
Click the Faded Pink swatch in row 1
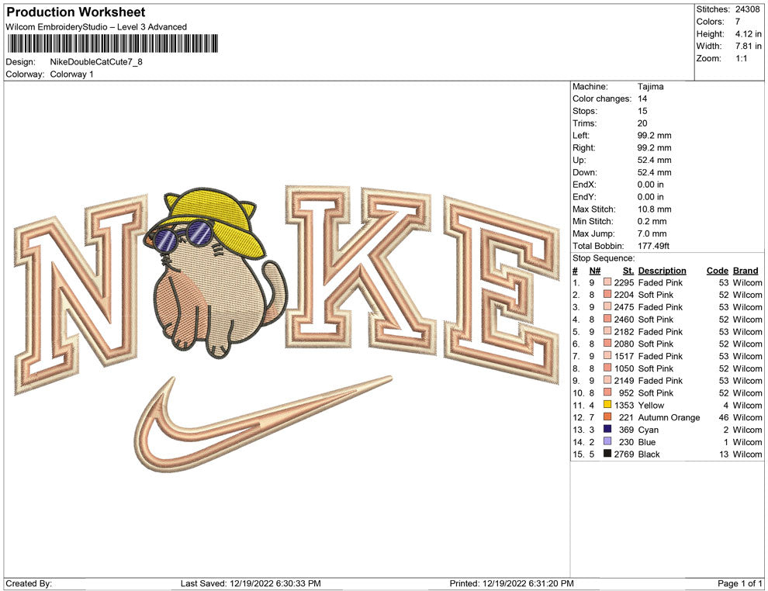tap(607, 282)
